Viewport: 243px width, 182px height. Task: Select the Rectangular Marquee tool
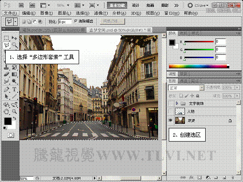[x=6, y=38]
